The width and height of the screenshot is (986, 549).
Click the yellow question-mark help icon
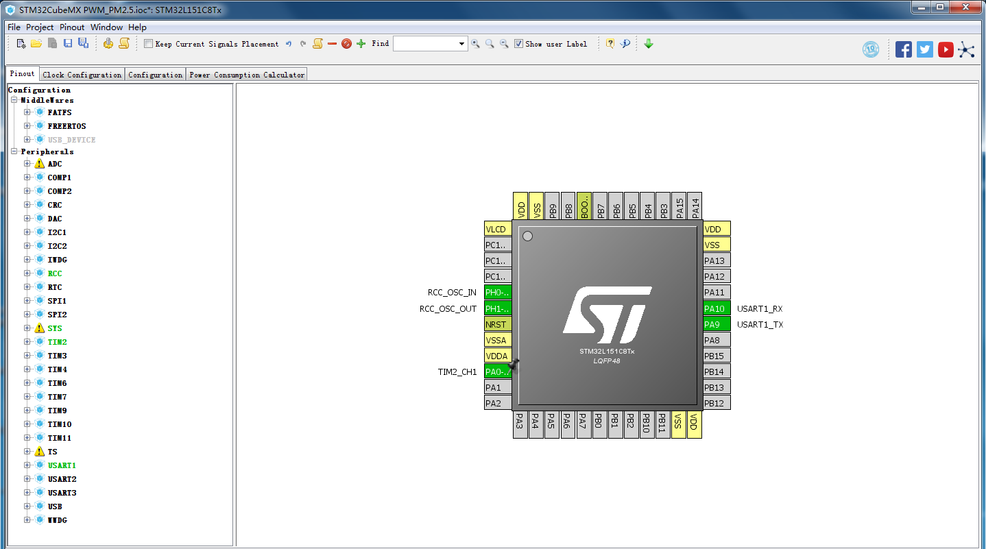610,44
